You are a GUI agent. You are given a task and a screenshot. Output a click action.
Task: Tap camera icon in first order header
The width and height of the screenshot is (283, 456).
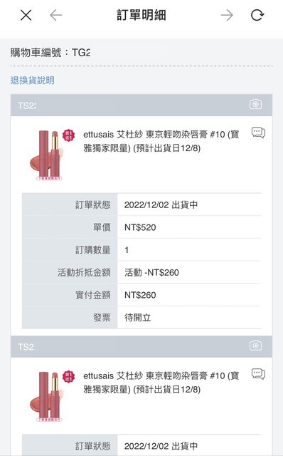click(x=255, y=104)
